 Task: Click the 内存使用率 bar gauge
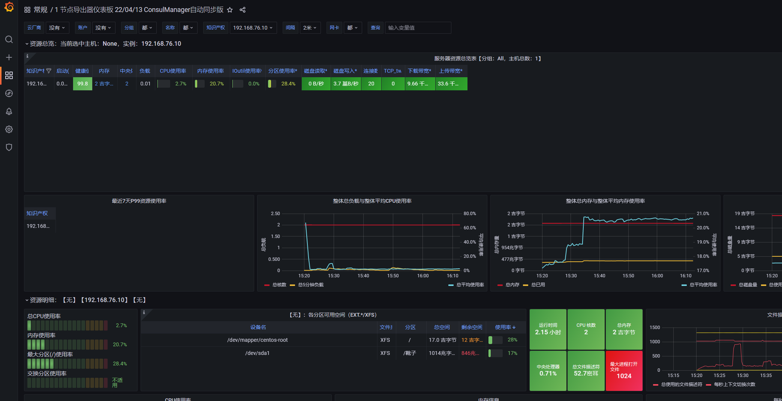pos(67,344)
